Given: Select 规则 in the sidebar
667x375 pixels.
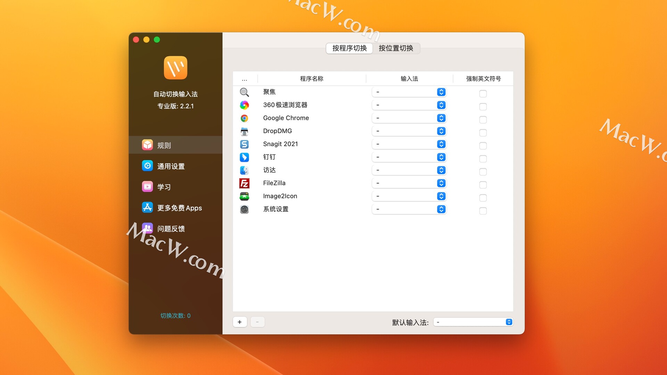Looking at the screenshot, I should click(175, 145).
